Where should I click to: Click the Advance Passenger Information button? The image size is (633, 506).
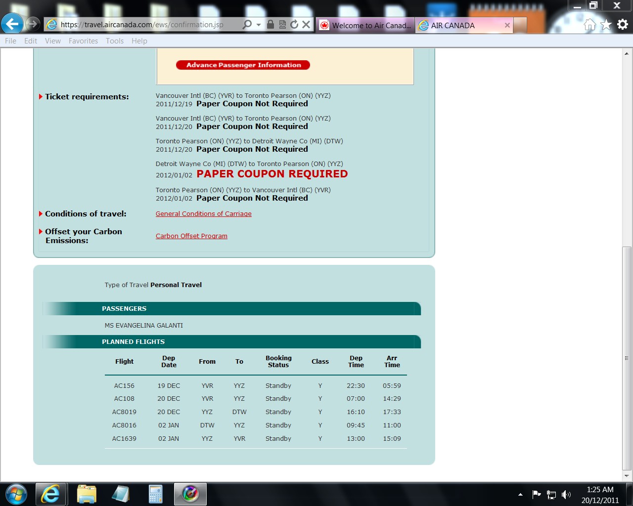point(243,65)
